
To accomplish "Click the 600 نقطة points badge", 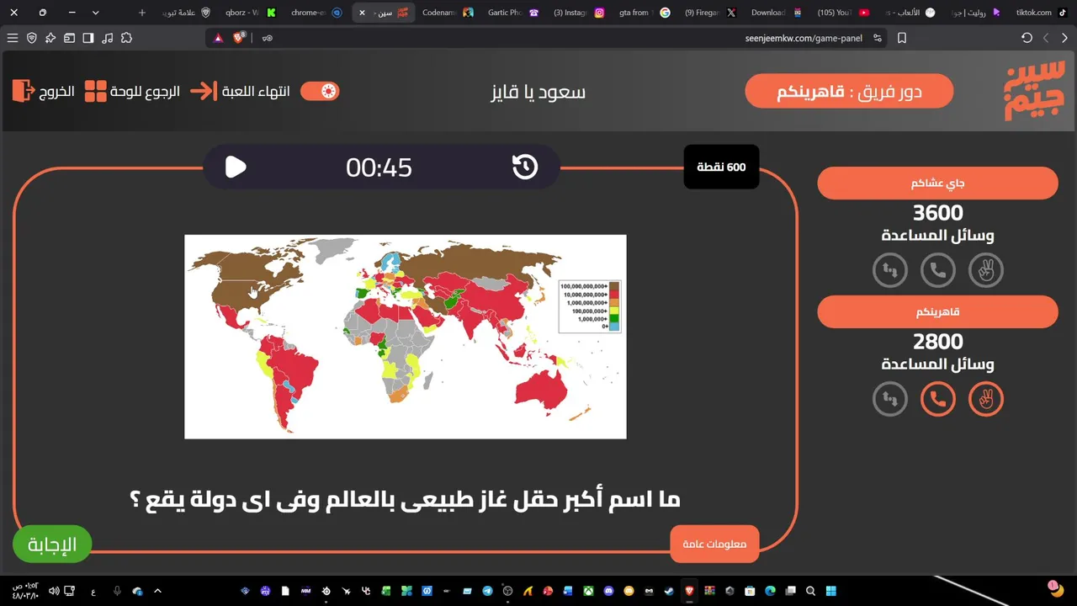I will pos(721,167).
